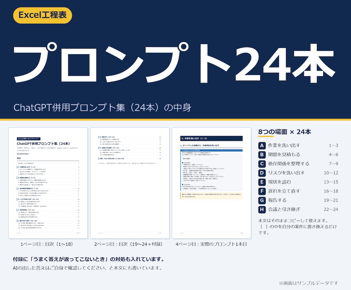Open the page 1 table of contents thumbnail
The width and height of the screenshot is (351, 290).
[x=48, y=183]
